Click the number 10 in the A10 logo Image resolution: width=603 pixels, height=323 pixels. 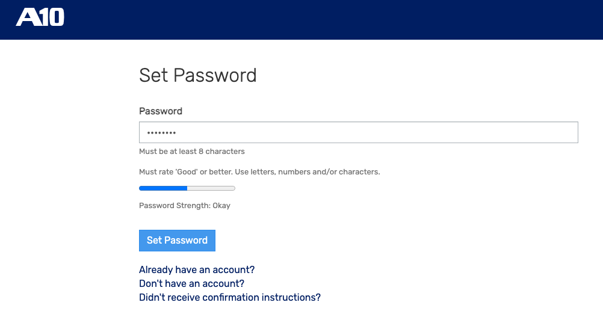point(52,17)
